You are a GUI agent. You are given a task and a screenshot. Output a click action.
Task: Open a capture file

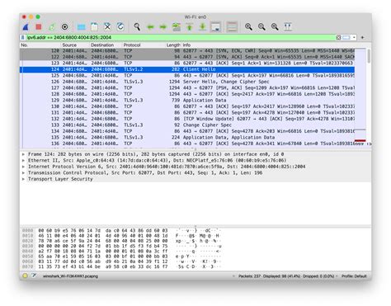point(81,26)
